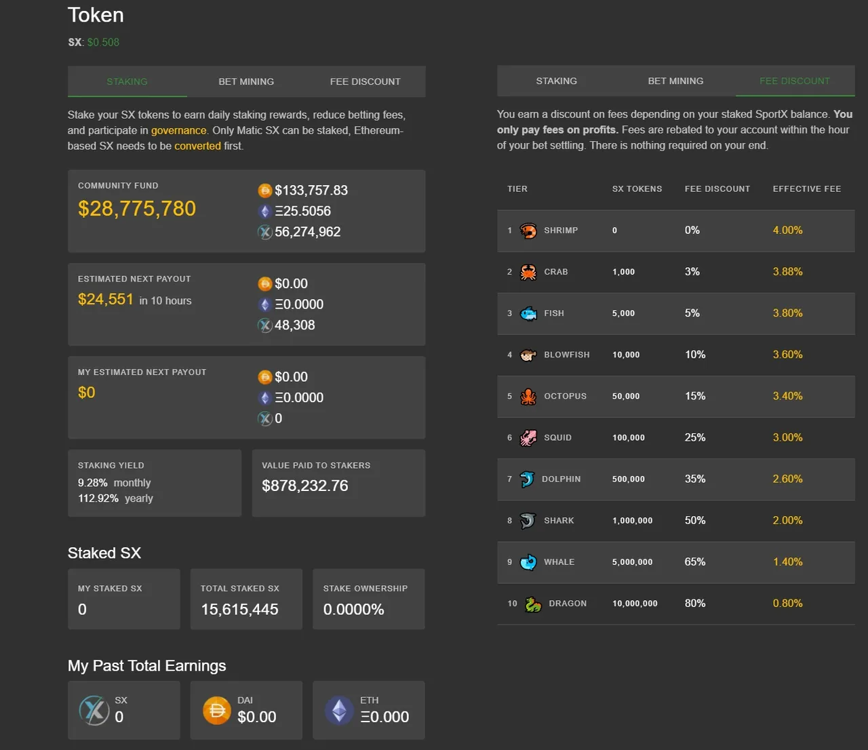Screen dimensions: 868x750
Task: Click the Whale tier icon
Action: click(x=528, y=562)
